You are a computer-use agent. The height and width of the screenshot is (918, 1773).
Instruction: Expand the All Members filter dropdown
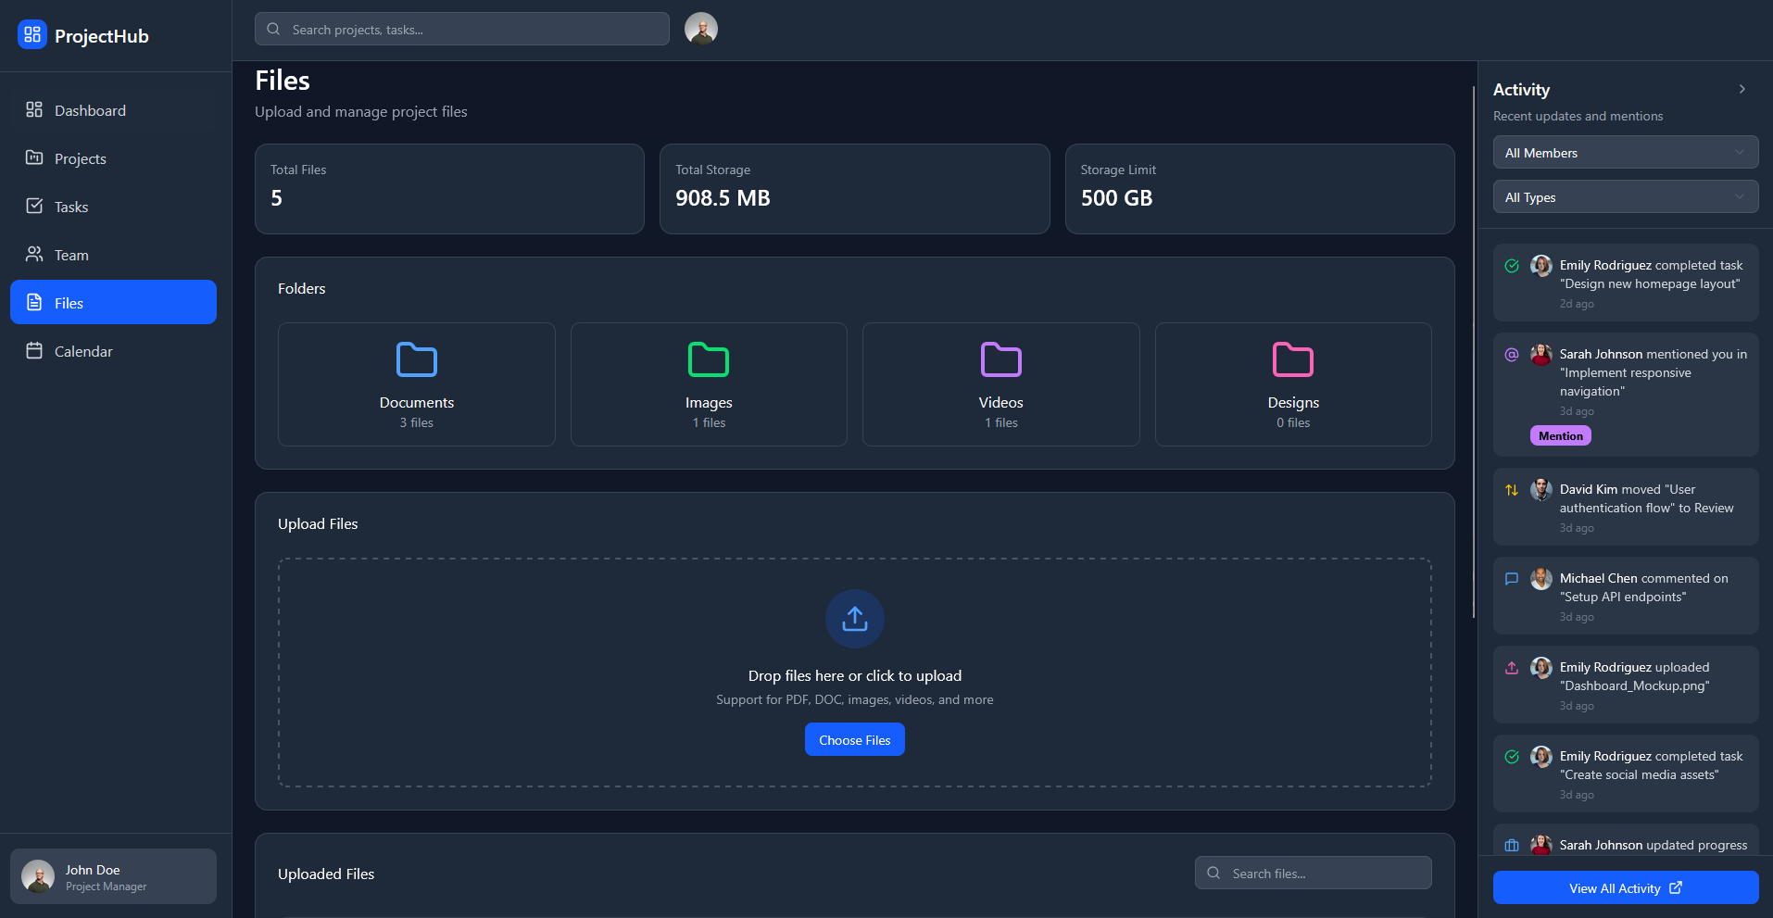pos(1625,153)
